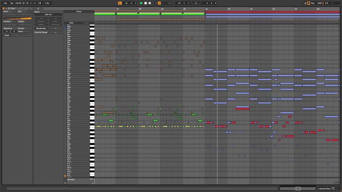Toggle the Punch-Out switch icon
The image size is (342, 192).
200,3
